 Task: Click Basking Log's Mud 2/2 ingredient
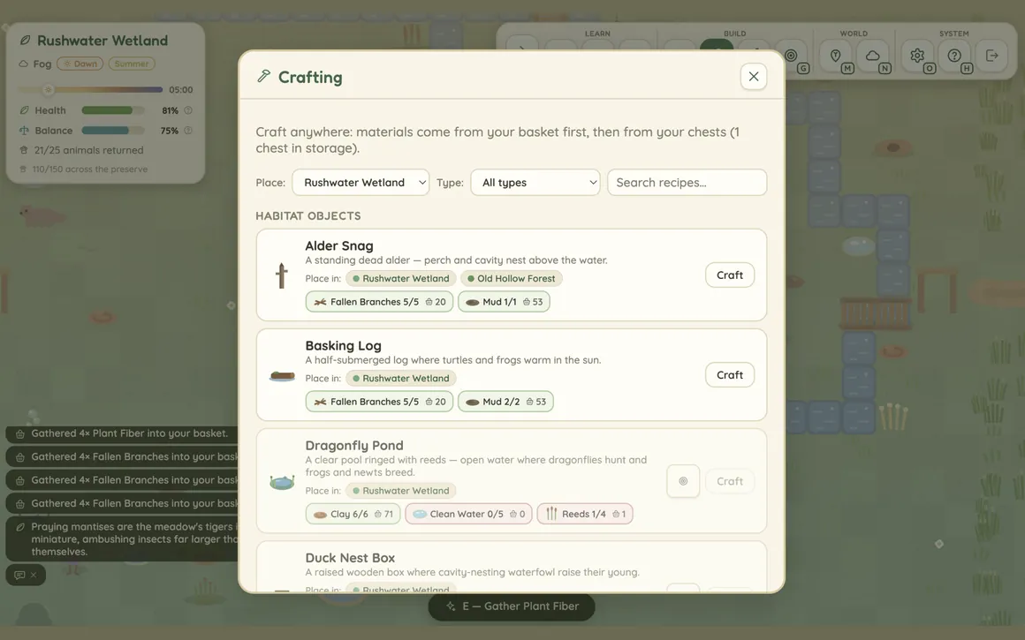point(505,402)
